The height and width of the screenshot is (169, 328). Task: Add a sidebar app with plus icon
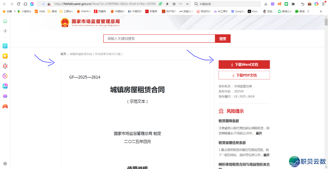click(5, 31)
